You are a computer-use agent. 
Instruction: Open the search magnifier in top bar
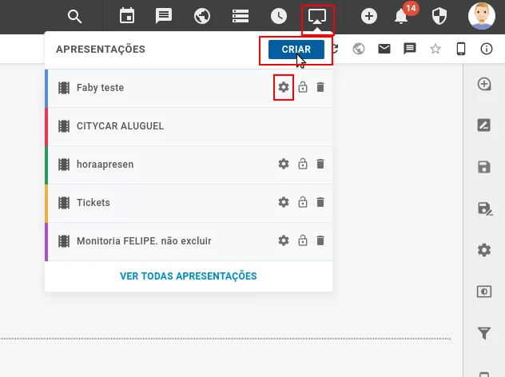tap(75, 16)
